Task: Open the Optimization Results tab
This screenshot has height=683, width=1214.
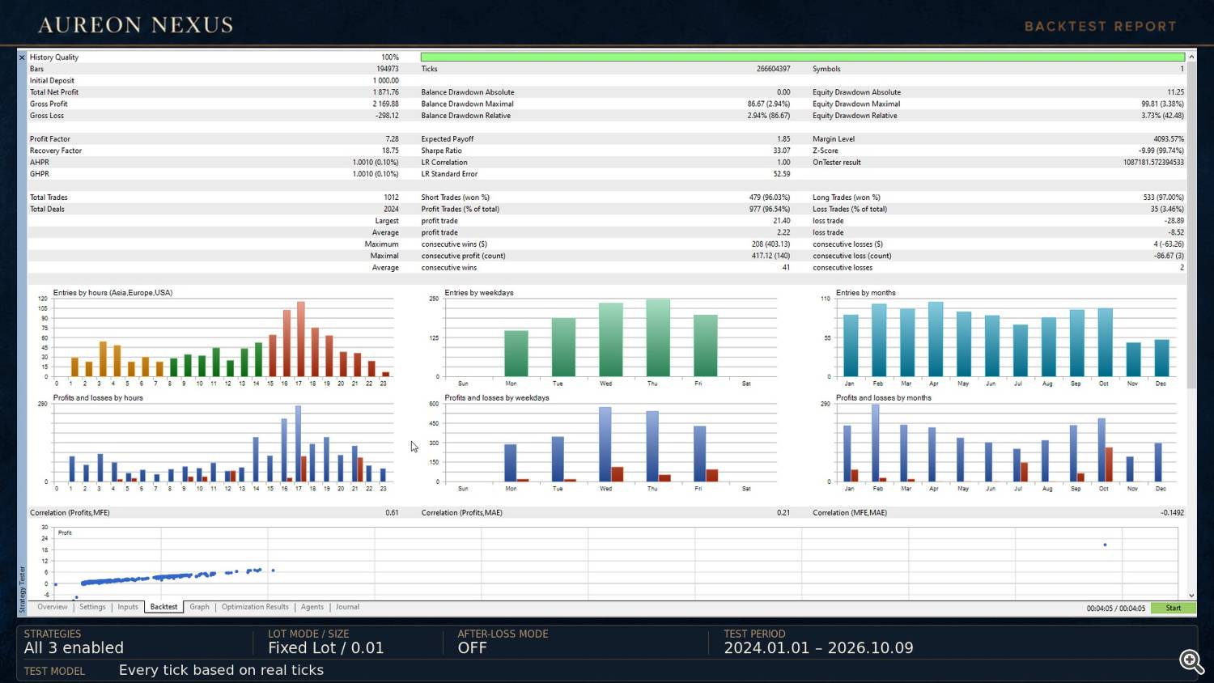Action: 255,607
